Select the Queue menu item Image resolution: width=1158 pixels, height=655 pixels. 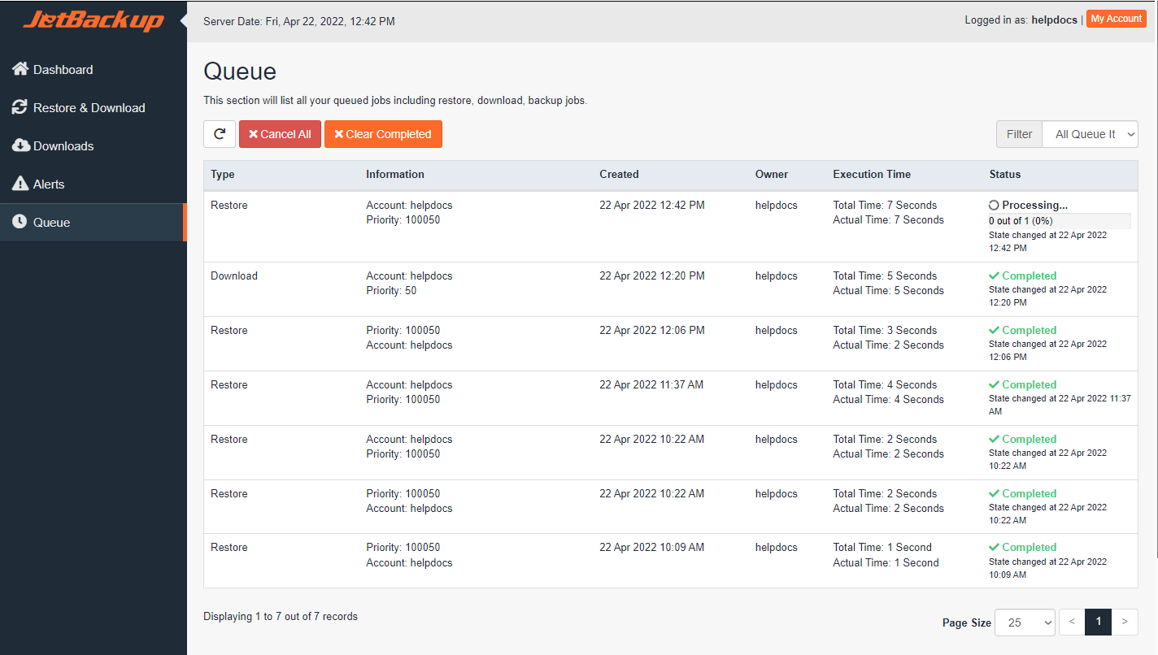point(93,223)
